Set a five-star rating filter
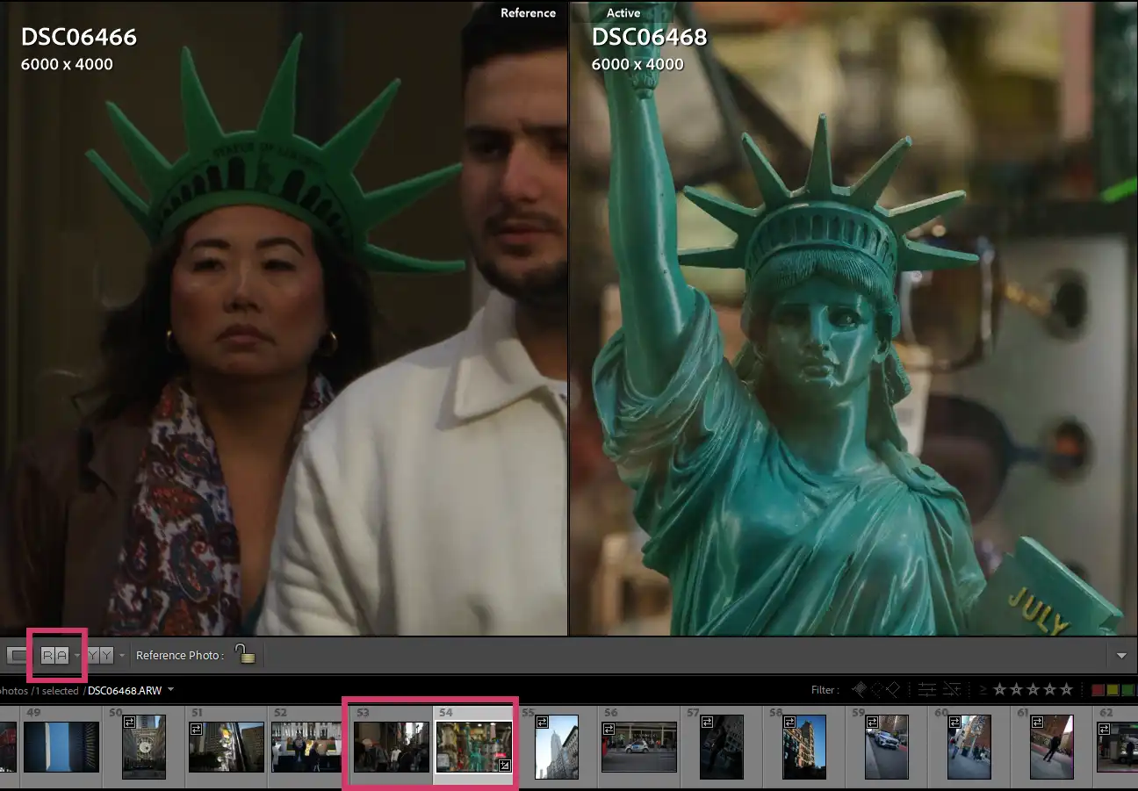 1065,689
